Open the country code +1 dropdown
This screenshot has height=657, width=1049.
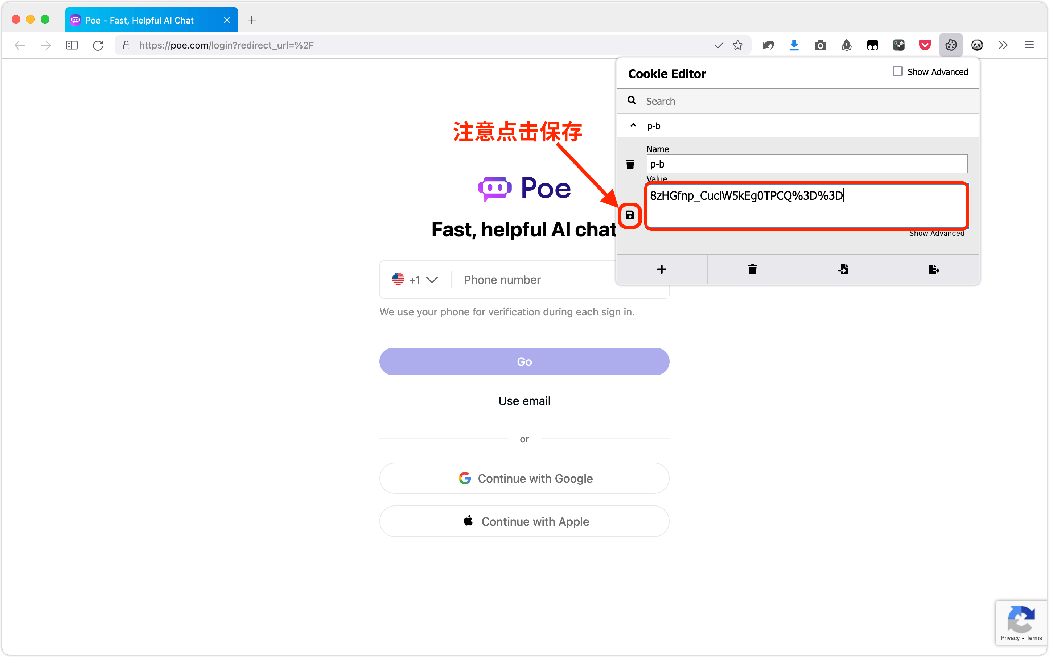coord(415,280)
